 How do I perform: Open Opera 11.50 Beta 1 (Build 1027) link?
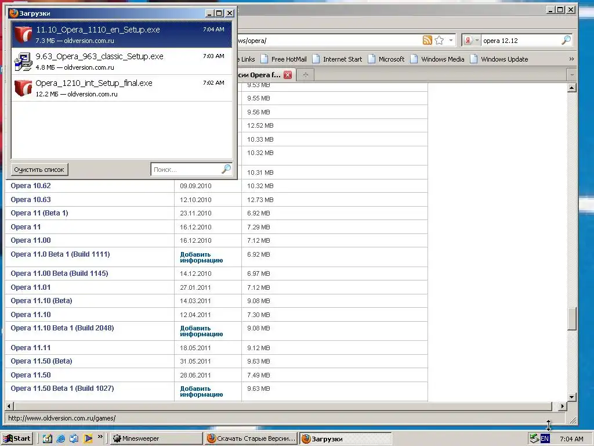pyautogui.click(x=62, y=389)
